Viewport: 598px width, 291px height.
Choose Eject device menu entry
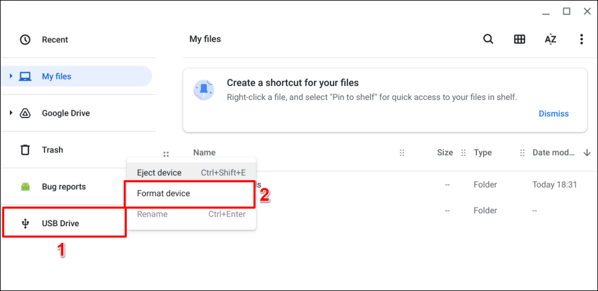pos(159,173)
